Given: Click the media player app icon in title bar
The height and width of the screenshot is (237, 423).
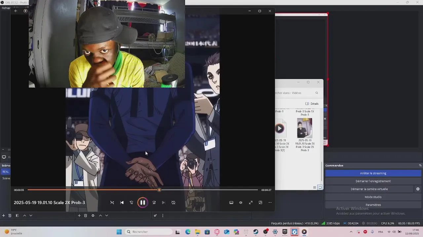Looking at the screenshot, I should (25, 11).
